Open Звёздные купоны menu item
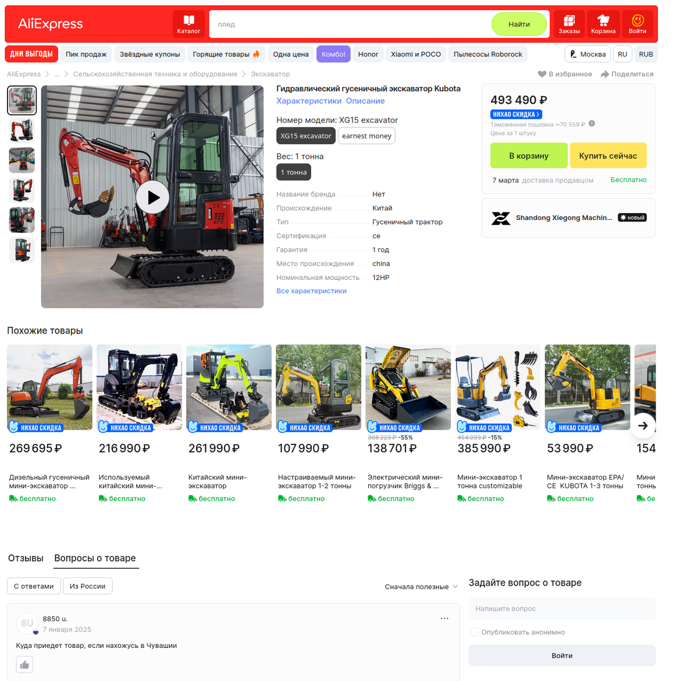Screen dimensions: 698x681 pyautogui.click(x=149, y=54)
